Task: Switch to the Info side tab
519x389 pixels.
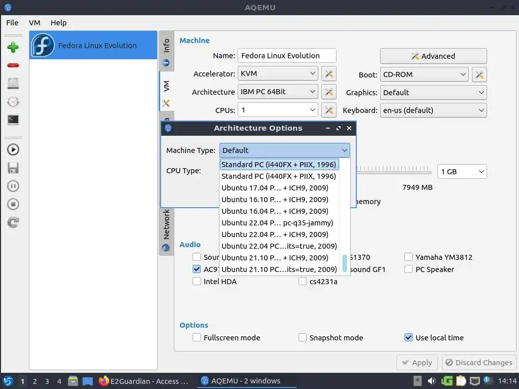Action: 166,51
